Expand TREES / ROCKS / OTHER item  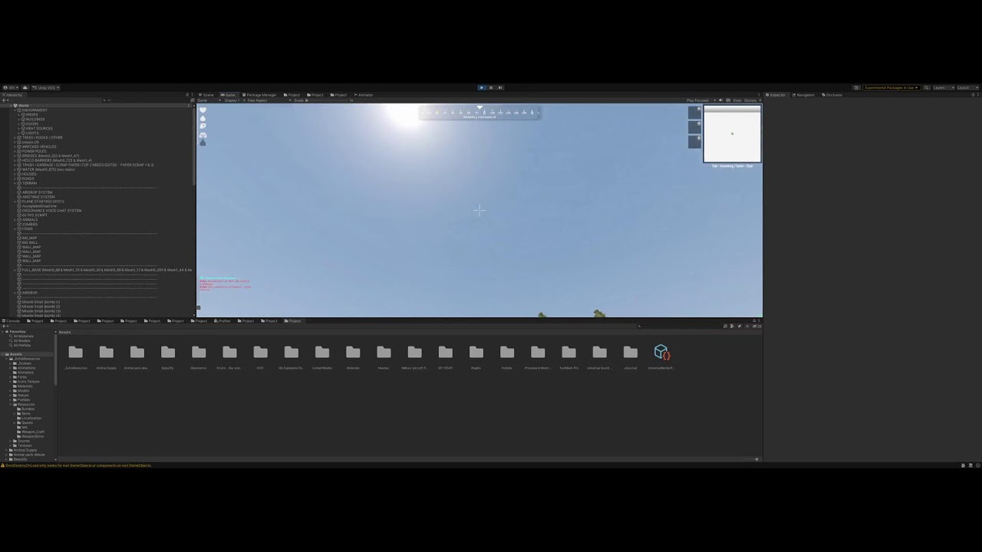point(15,138)
